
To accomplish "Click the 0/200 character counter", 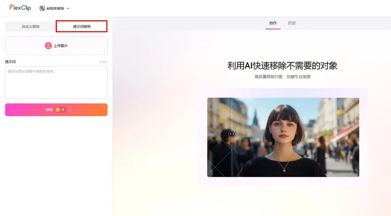I will (103, 62).
